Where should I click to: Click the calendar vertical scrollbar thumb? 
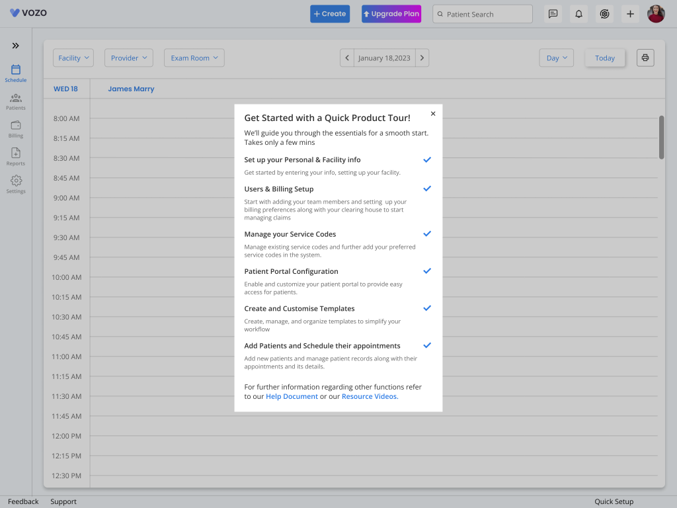pos(661,138)
